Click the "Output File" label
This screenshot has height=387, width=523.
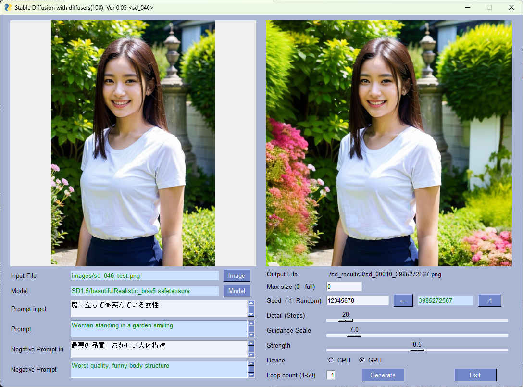point(282,274)
